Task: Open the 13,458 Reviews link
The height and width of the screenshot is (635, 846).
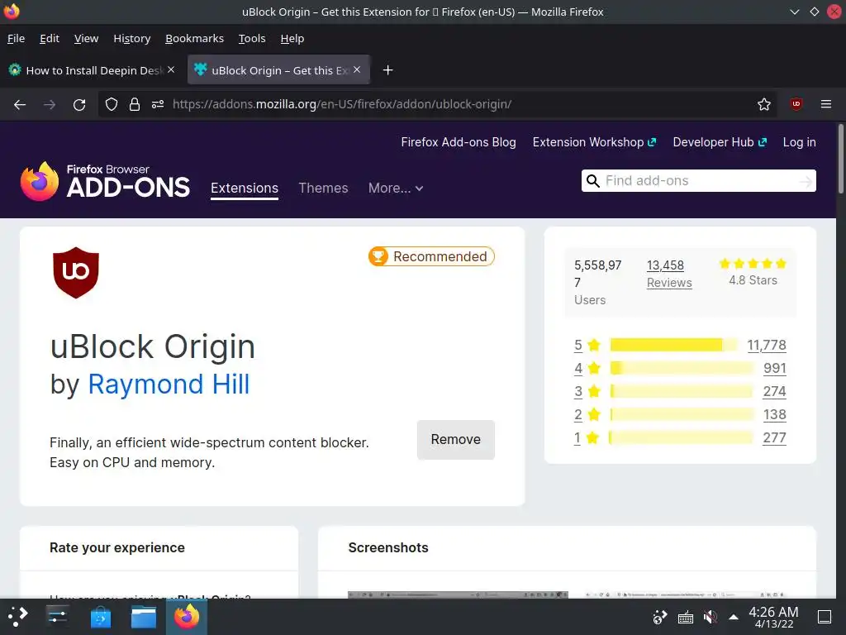Action: 669,274
